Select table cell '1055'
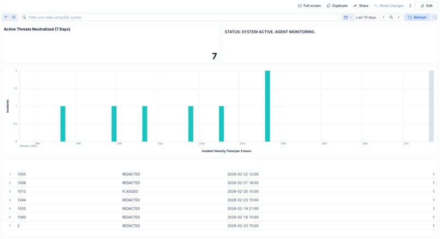The width and height of the screenshot is (440, 239). click(x=22, y=209)
